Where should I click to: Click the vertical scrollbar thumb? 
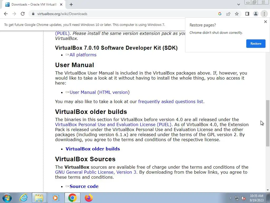click(x=268, y=123)
